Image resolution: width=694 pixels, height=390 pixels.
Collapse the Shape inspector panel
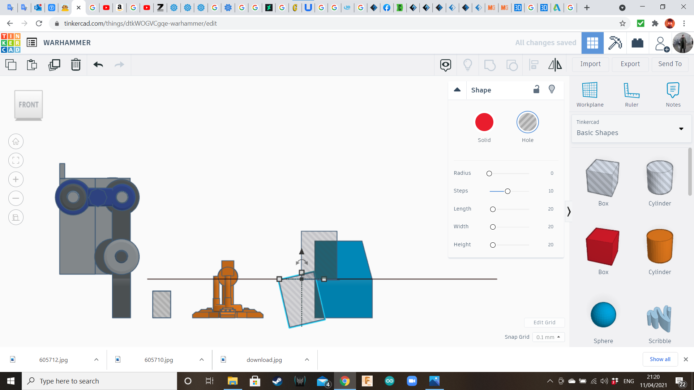(457, 90)
